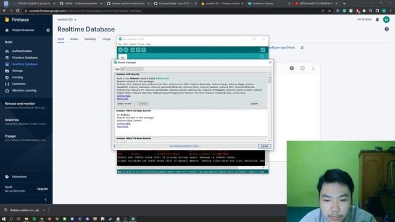Click the Task View taskbar icon
The height and width of the screenshot is (222, 395).
point(19,219)
